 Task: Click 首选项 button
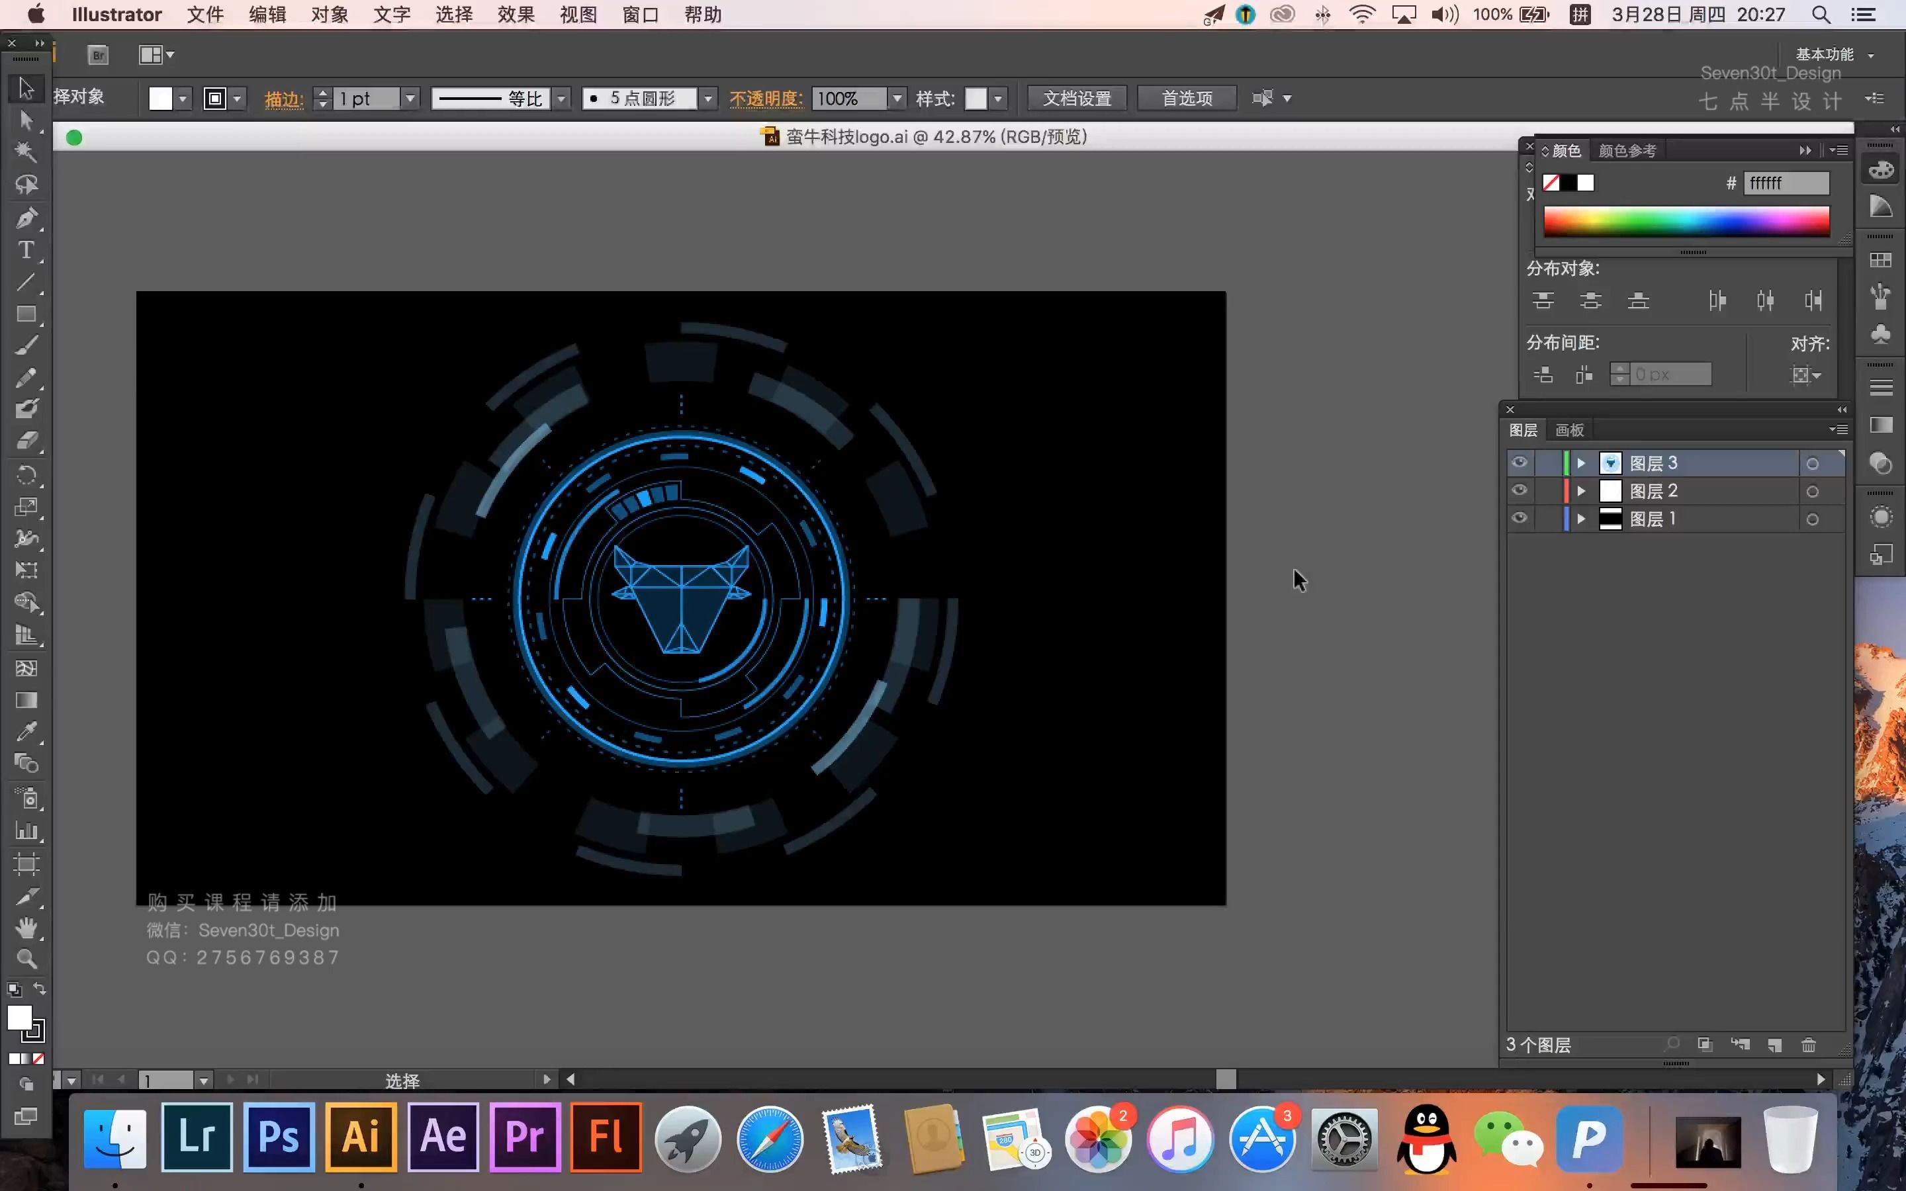click(x=1187, y=99)
